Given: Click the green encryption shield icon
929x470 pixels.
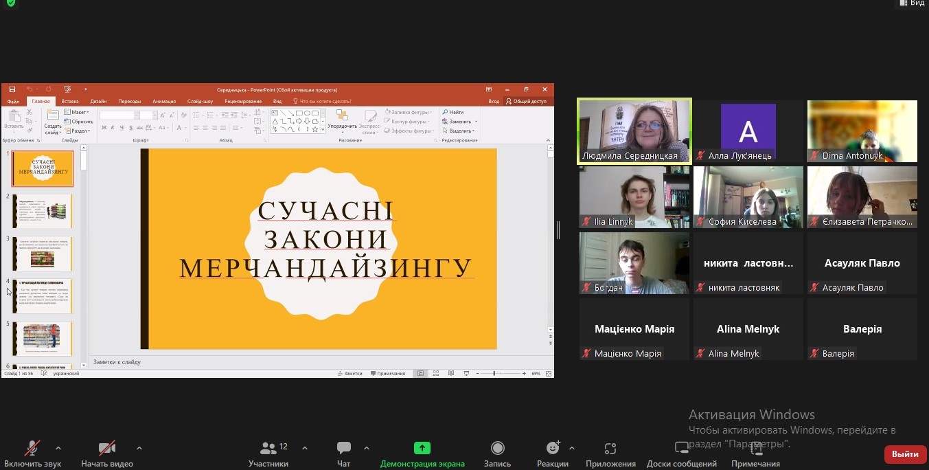Looking at the screenshot, I should (x=10, y=3).
